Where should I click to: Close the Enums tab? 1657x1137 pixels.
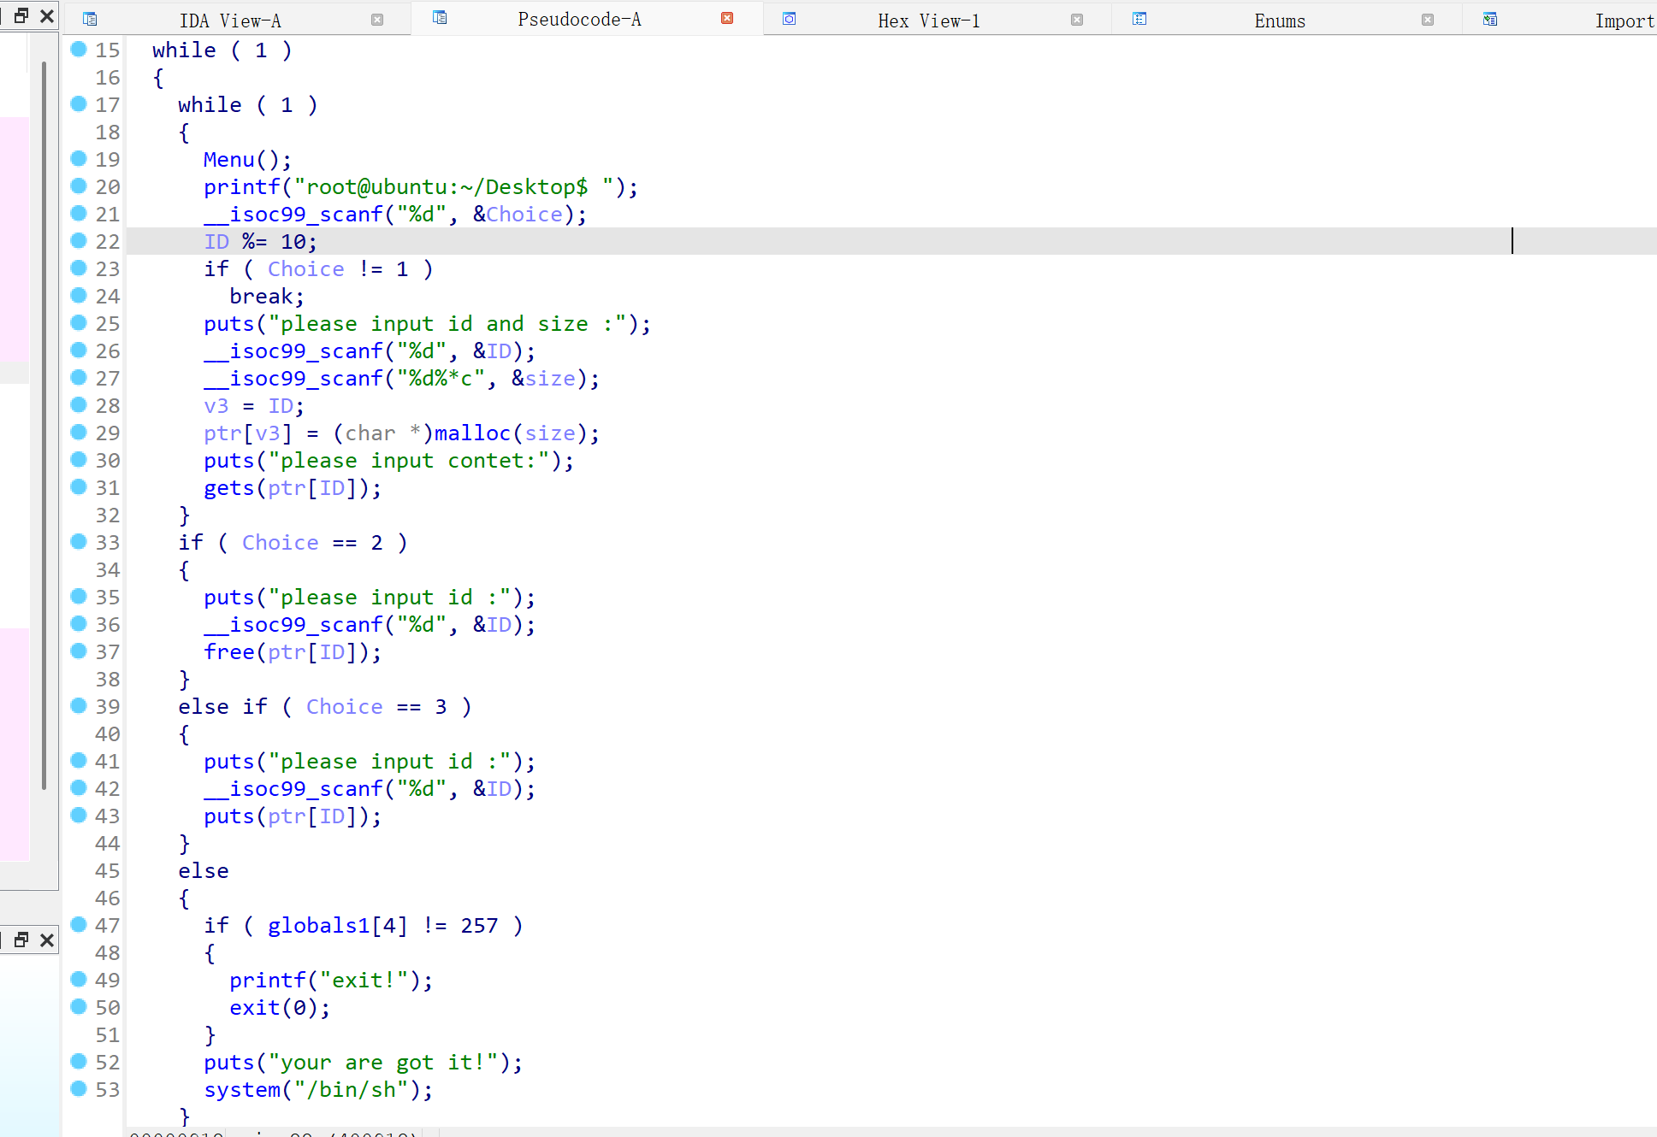(1428, 20)
